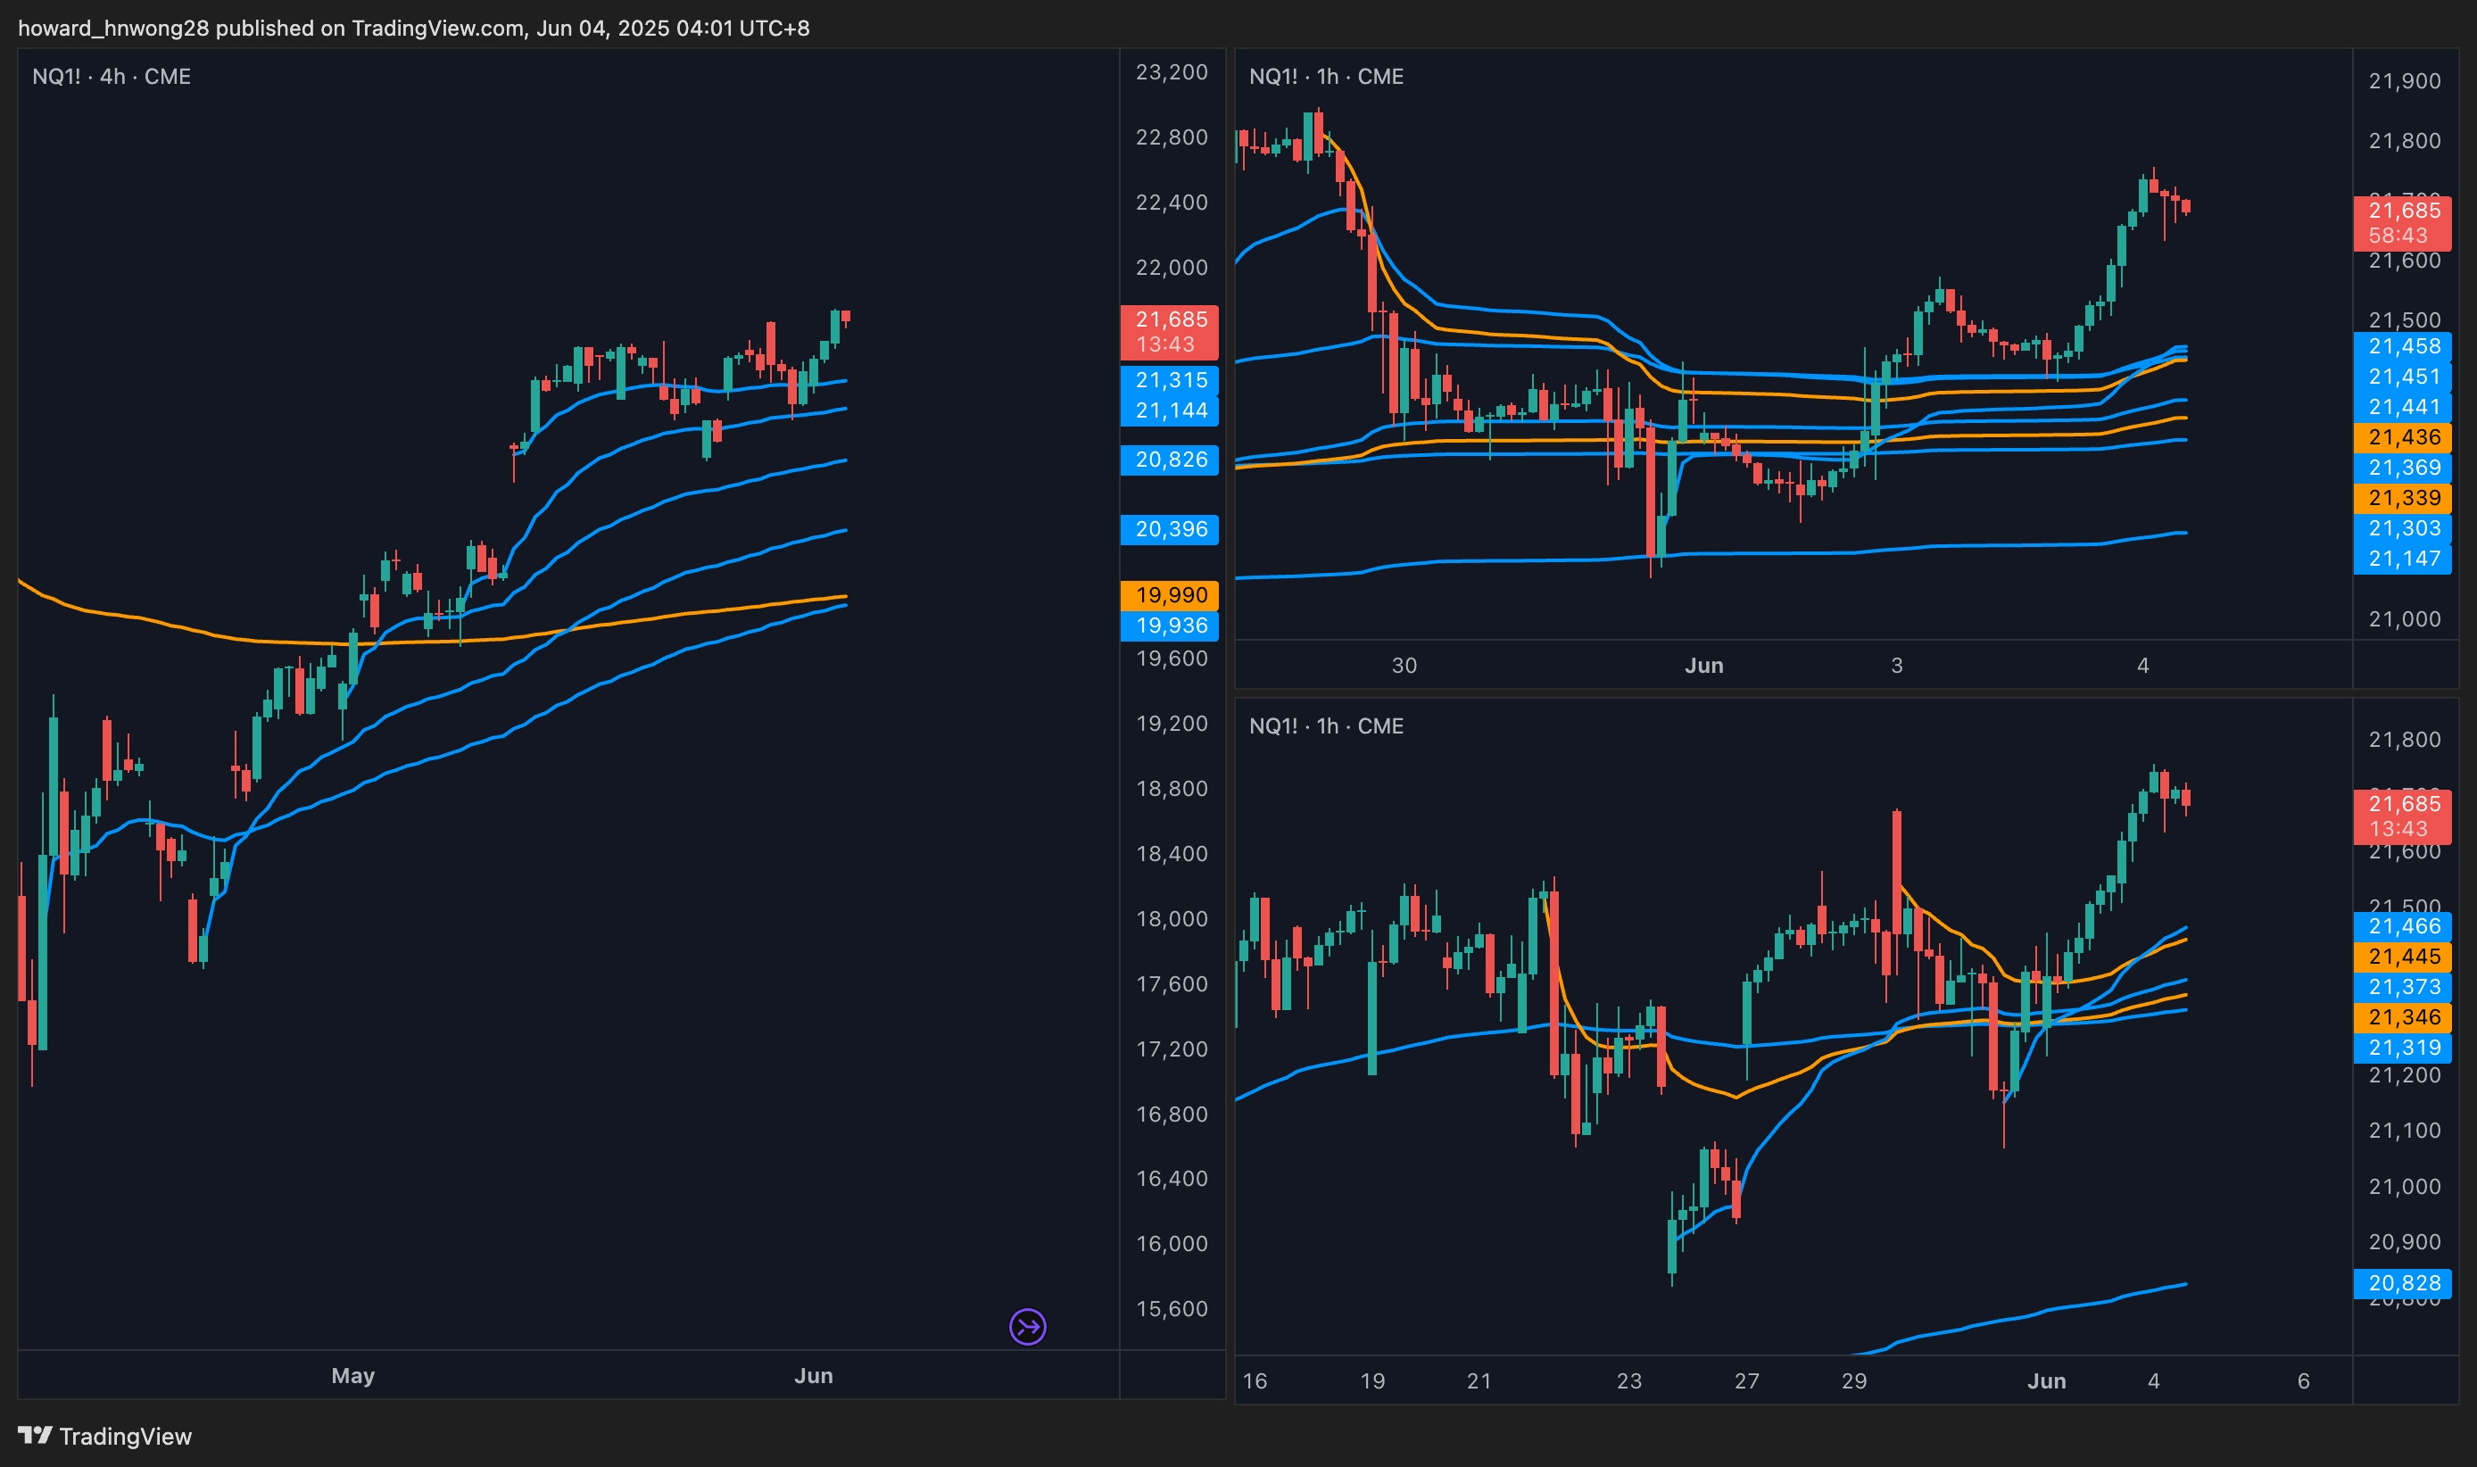Click the 23,200 level on 4h price scale
Screen dimensions: 2477x1467
pyautogui.click(x=1172, y=72)
